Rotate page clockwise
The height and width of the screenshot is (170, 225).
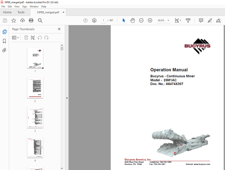click(x=46, y=38)
